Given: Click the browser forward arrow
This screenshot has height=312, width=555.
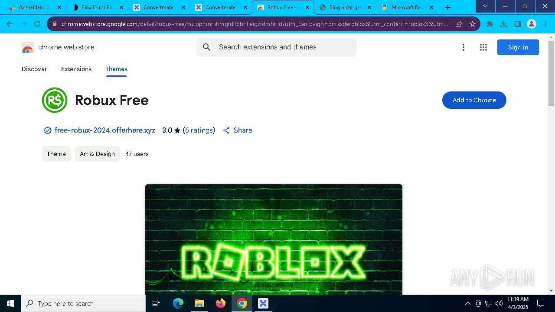Looking at the screenshot, I should (23, 24).
